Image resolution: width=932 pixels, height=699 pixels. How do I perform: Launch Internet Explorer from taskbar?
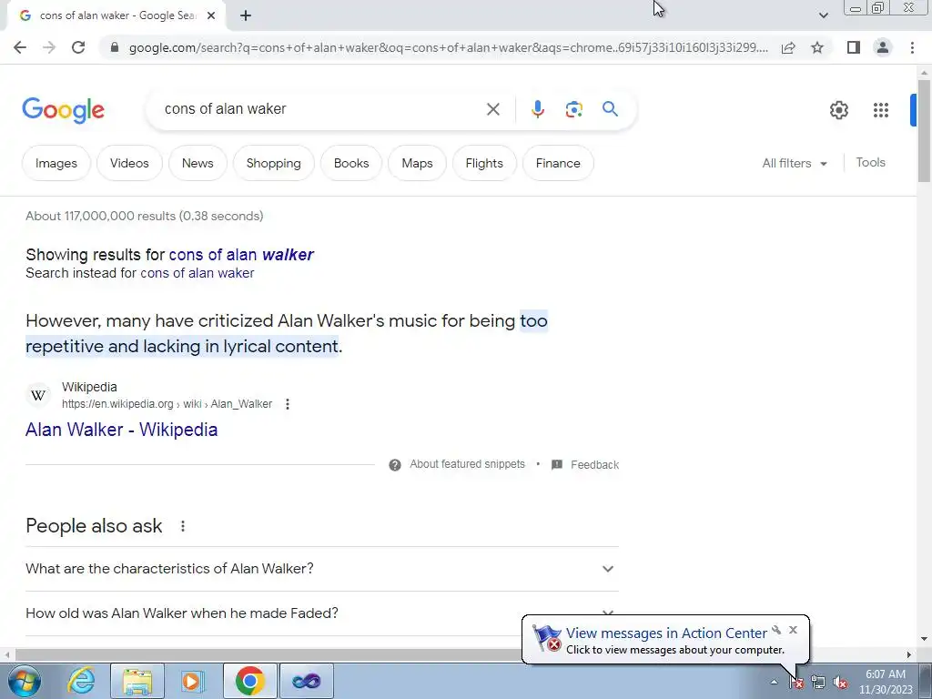coord(81,681)
